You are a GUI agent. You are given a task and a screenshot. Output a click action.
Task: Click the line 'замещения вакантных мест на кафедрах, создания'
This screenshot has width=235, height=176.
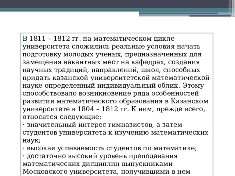coord(111,62)
